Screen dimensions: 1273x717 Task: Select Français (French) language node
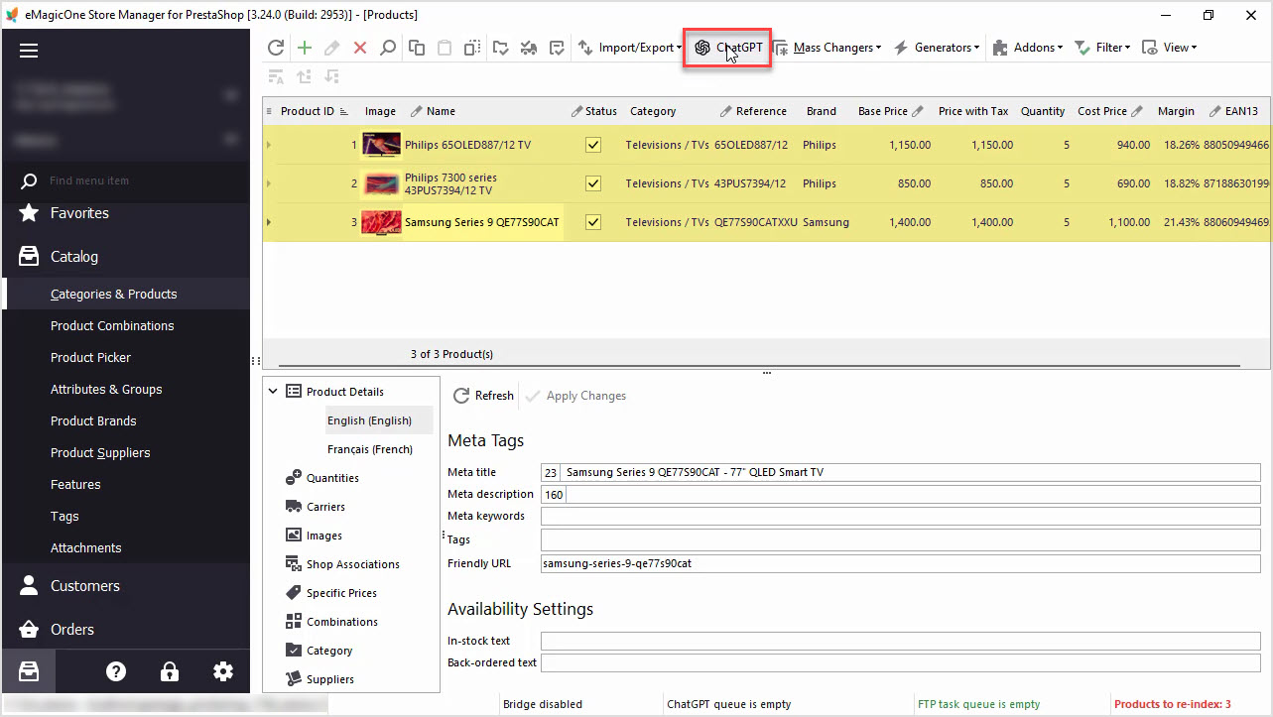pyautogui.click(x=370, y=449)
